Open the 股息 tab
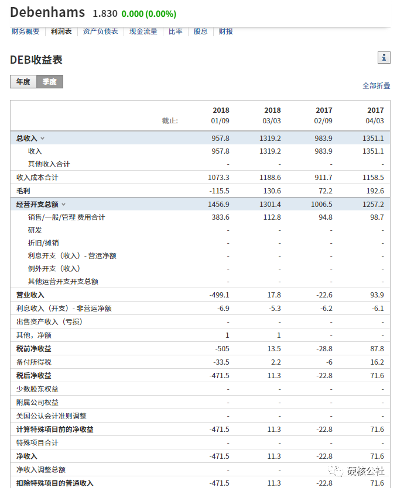The height and width of the screenshot is (488, 397). click(200, 32)
